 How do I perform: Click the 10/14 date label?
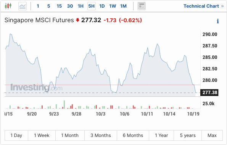[169, 114]
